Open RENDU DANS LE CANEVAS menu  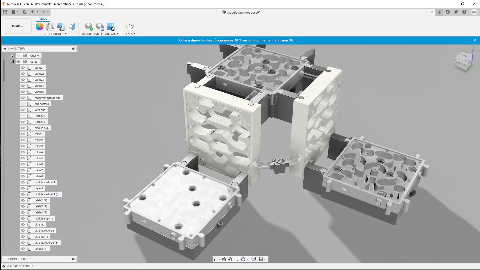(100, 34)
